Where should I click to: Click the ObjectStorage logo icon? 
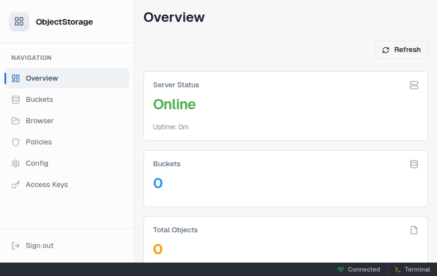tap(19, 22)
